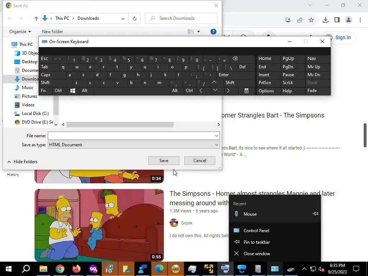The height and width of the screenshot is (276, 368).
Task: Toggle Chrome side panel icon
Action: click(x=337, y=20)
